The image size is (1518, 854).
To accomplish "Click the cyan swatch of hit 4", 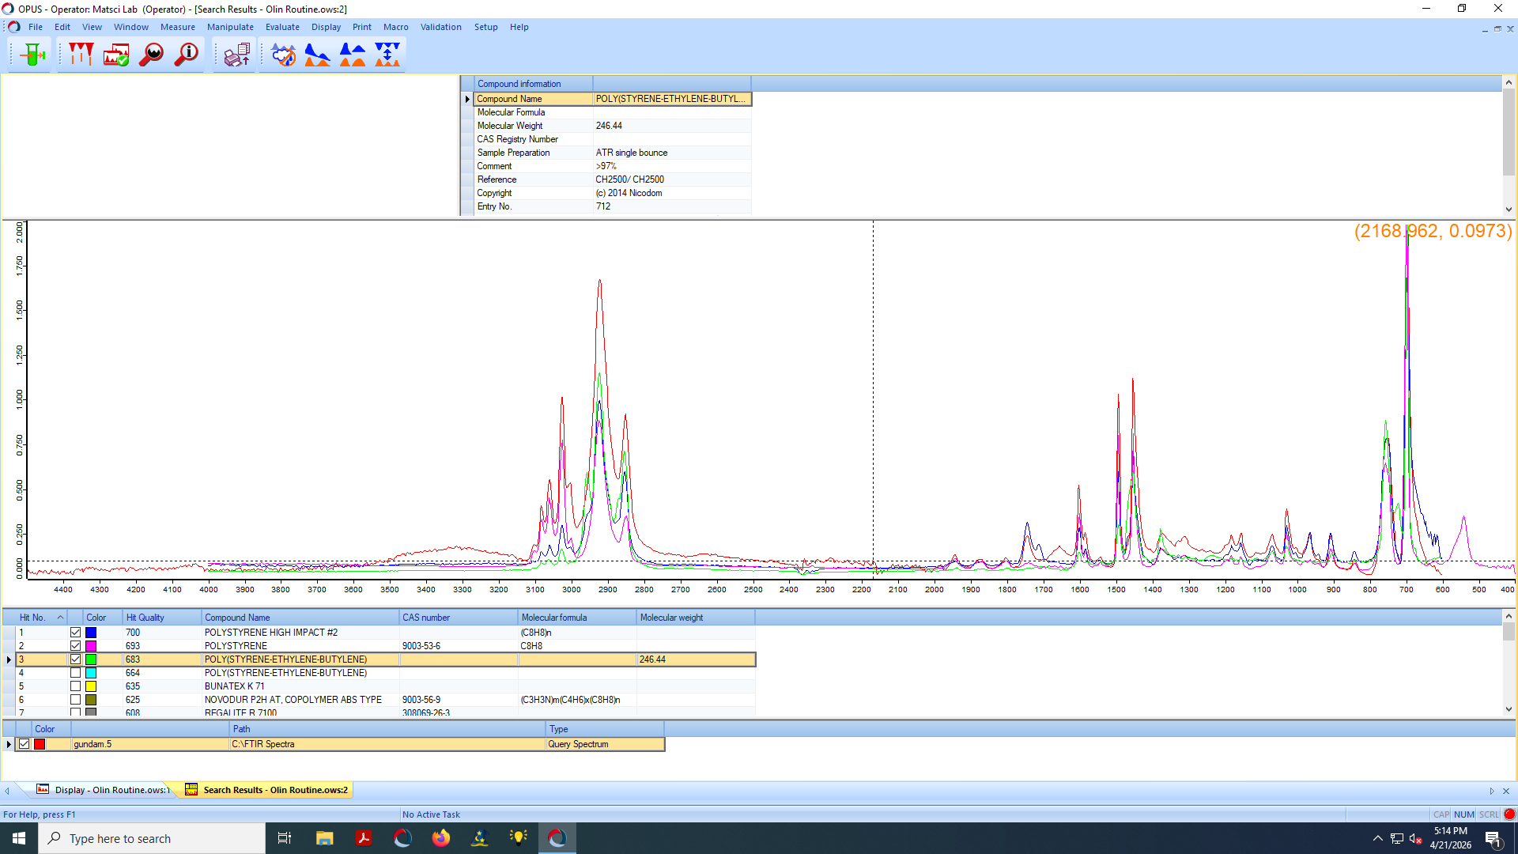I will [91, 673].
